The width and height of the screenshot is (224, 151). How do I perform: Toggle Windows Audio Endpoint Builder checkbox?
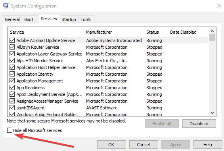click(x=12, y=114)
